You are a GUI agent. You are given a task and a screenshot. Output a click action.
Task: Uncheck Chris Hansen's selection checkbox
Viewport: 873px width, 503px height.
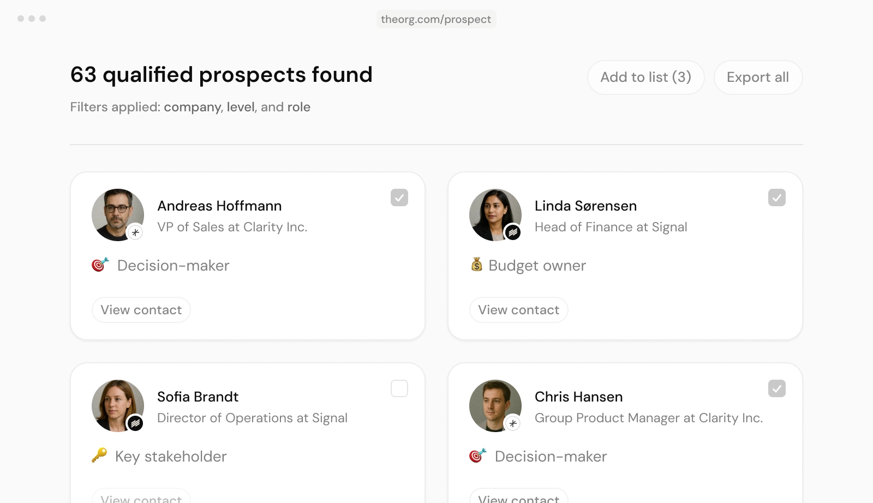[777, 388]
